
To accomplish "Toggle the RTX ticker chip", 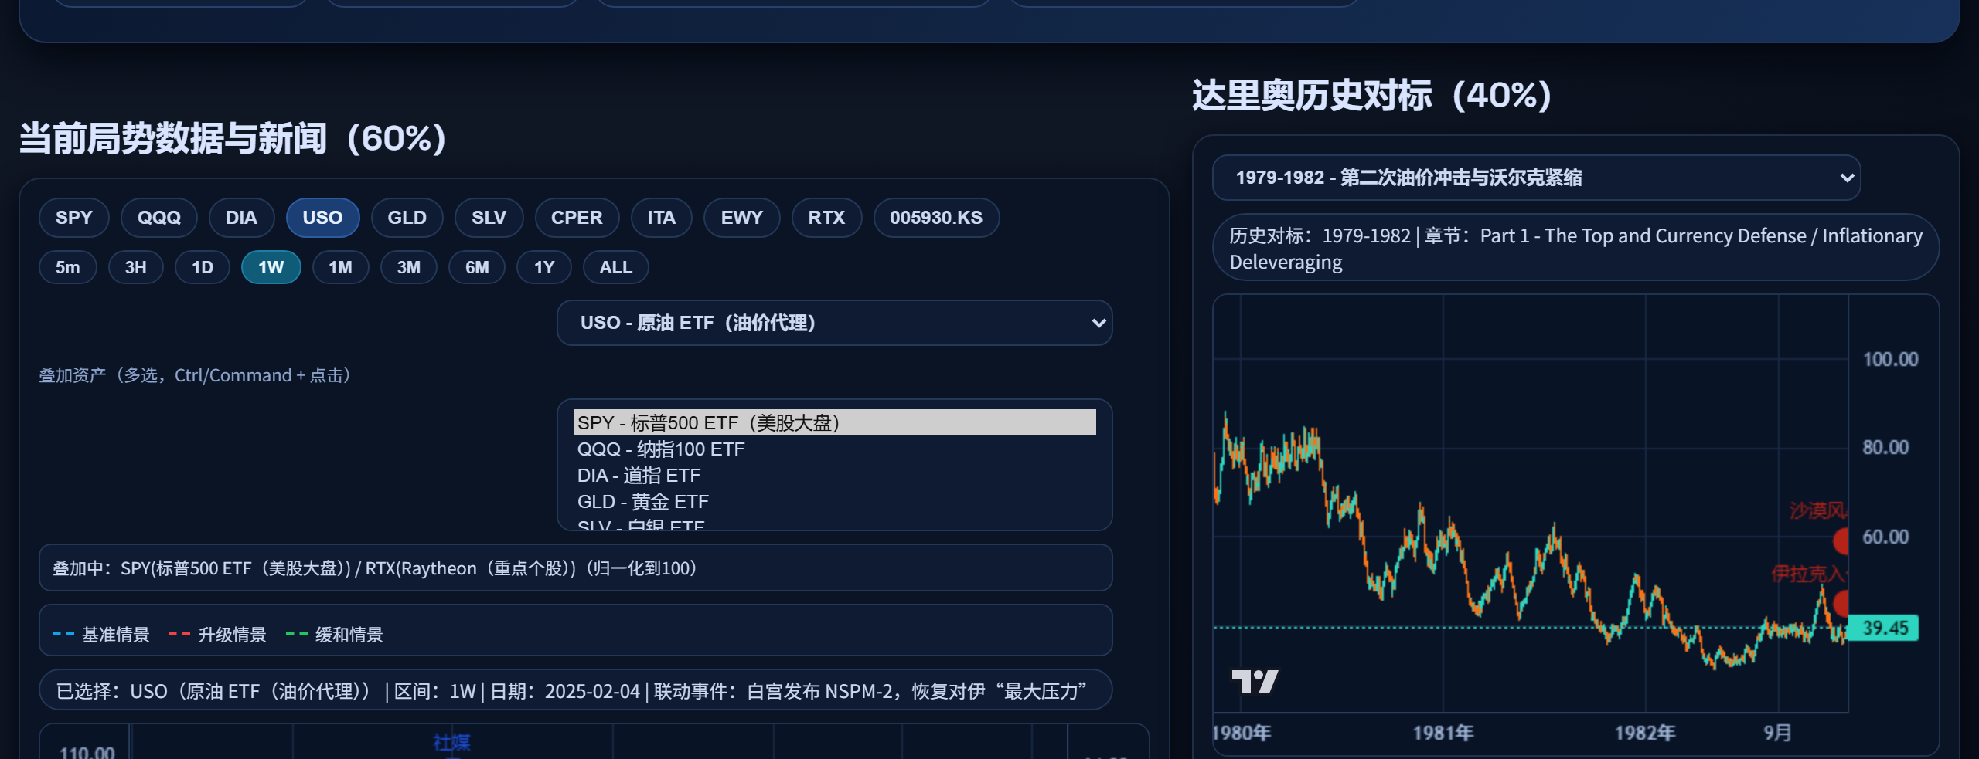I will (826, 218).
